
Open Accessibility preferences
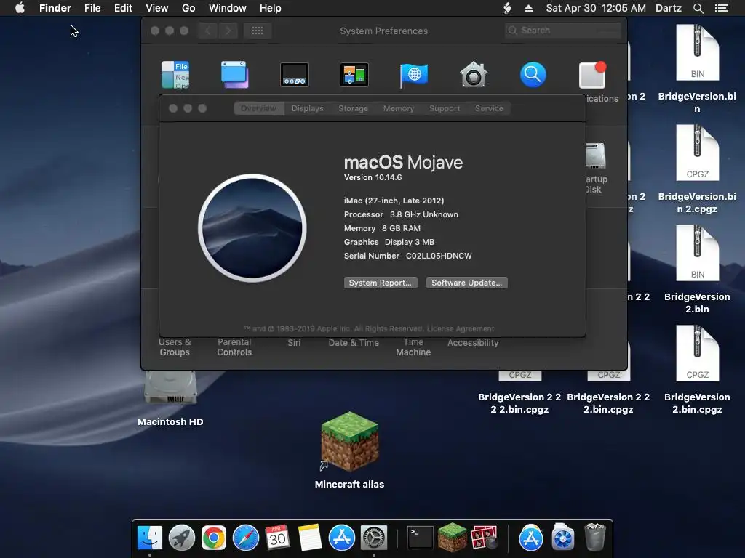click(x=473, y=343)
